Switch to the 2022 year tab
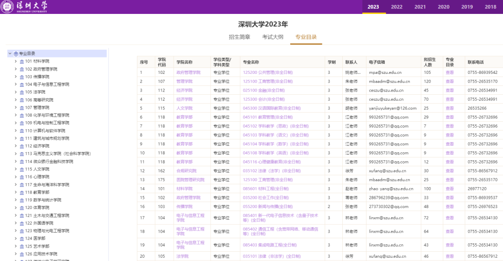 point(396,7)
